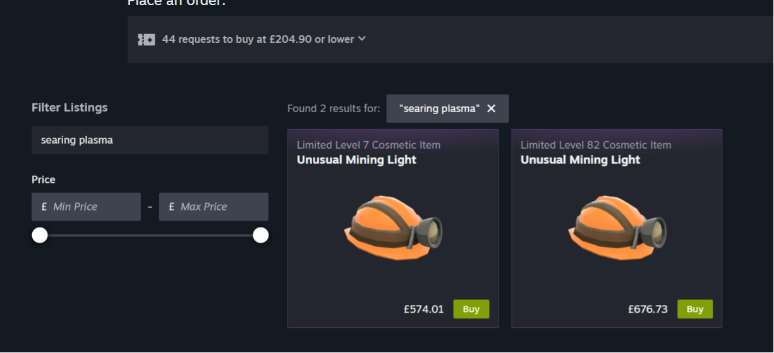Select the "searing plasma" filter chip label
Image resolution: width=774 pixels, height=353 pixels.
click(x=439, y=108)
